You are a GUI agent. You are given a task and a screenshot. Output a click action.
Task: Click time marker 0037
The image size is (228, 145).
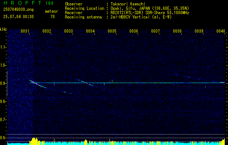click(x=156, y=31)
